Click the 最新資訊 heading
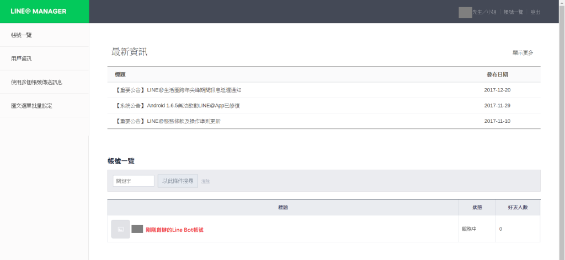 coord(129,52)
